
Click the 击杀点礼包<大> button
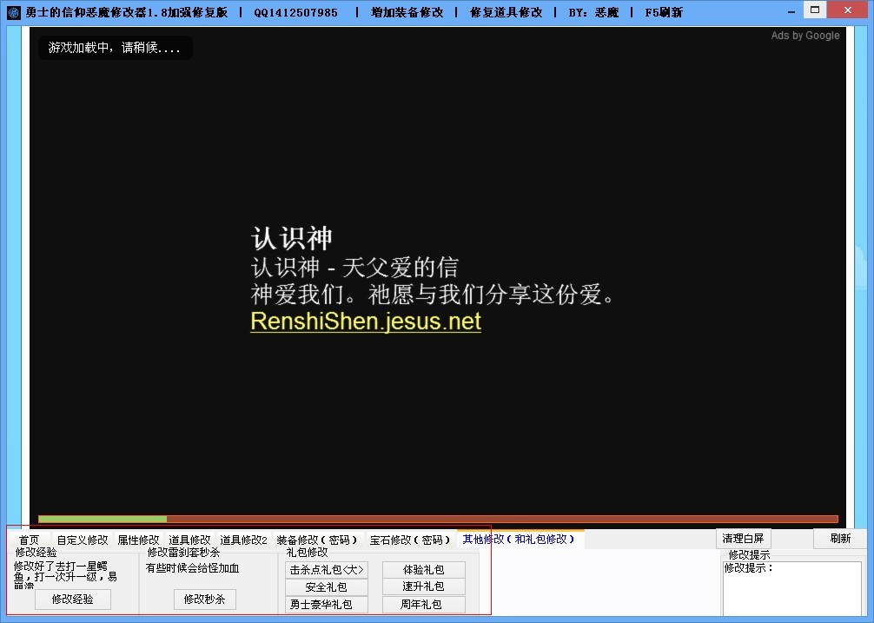coord(327,569)
